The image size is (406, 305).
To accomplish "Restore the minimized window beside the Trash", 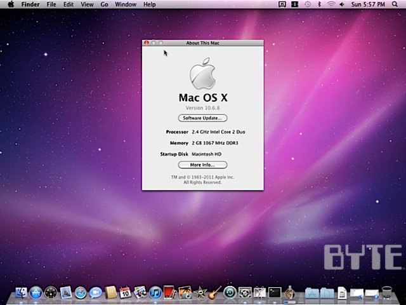I will [x=372, y=294].
